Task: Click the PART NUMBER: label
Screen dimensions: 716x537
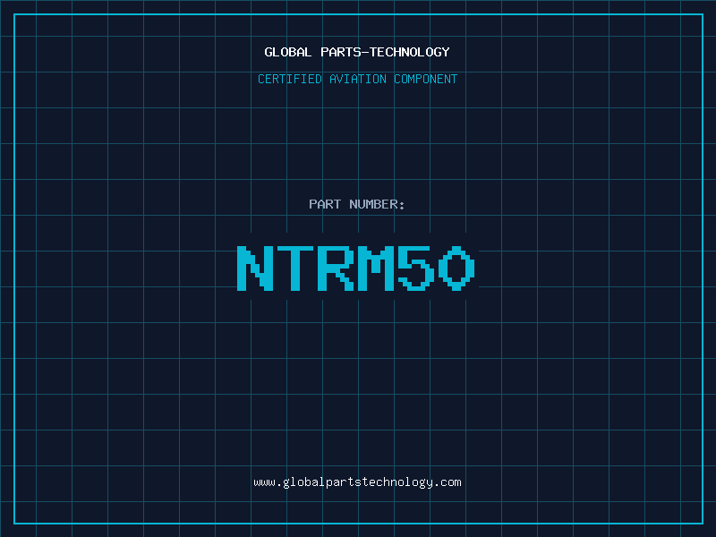Action: click(x=357, y=204)
